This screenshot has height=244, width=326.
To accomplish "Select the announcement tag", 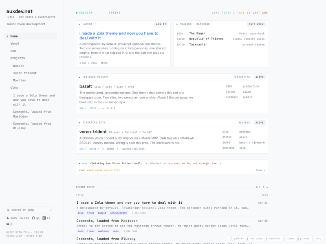I will (x=118, y=213).
